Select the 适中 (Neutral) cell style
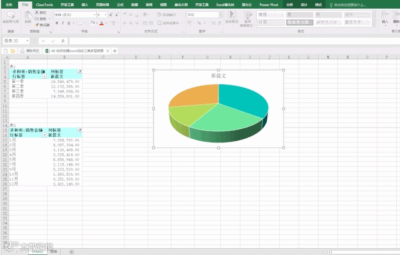This screenshot has width=400, height=255. (357, 15)
